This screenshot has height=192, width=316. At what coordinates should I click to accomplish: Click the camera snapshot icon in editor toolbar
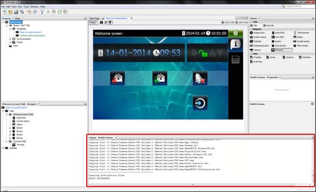pos(101,23)
